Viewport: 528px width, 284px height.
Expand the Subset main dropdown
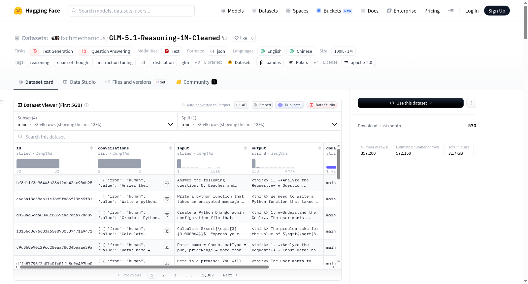[95, 121]
